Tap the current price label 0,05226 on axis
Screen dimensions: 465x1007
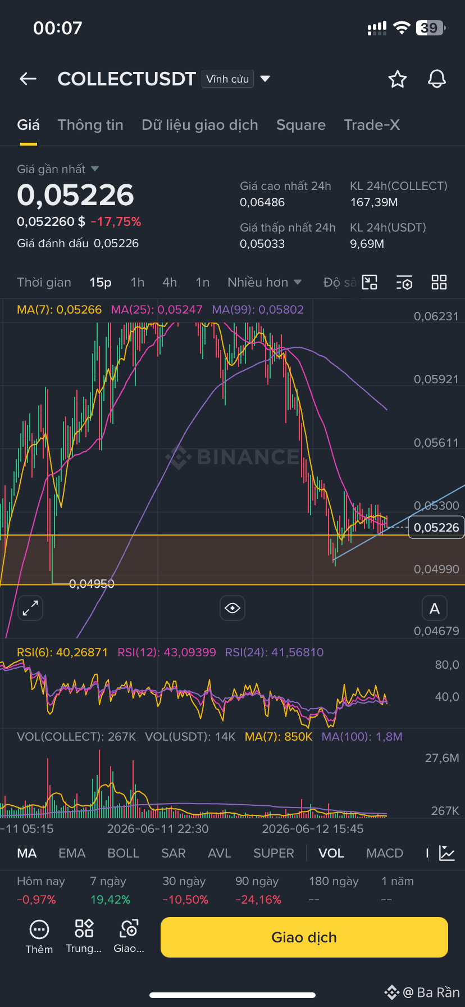pos(436,527)
